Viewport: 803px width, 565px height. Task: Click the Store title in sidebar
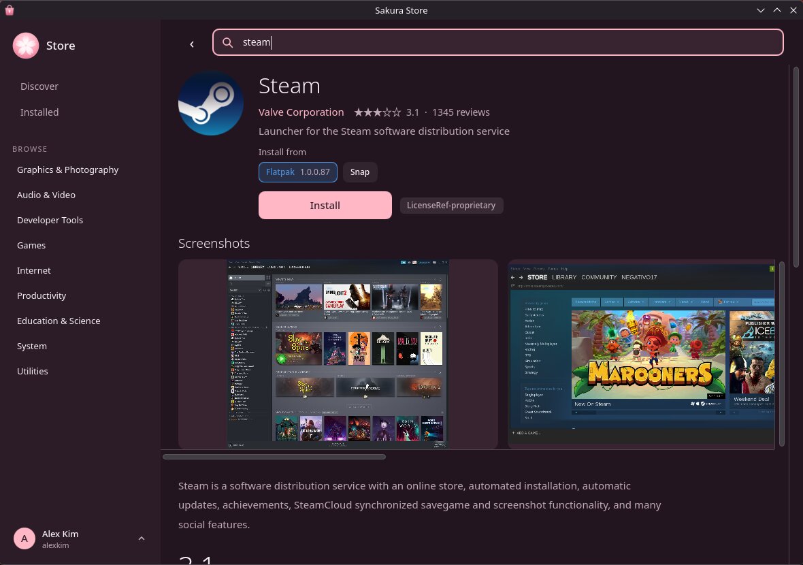pos(61,46)
